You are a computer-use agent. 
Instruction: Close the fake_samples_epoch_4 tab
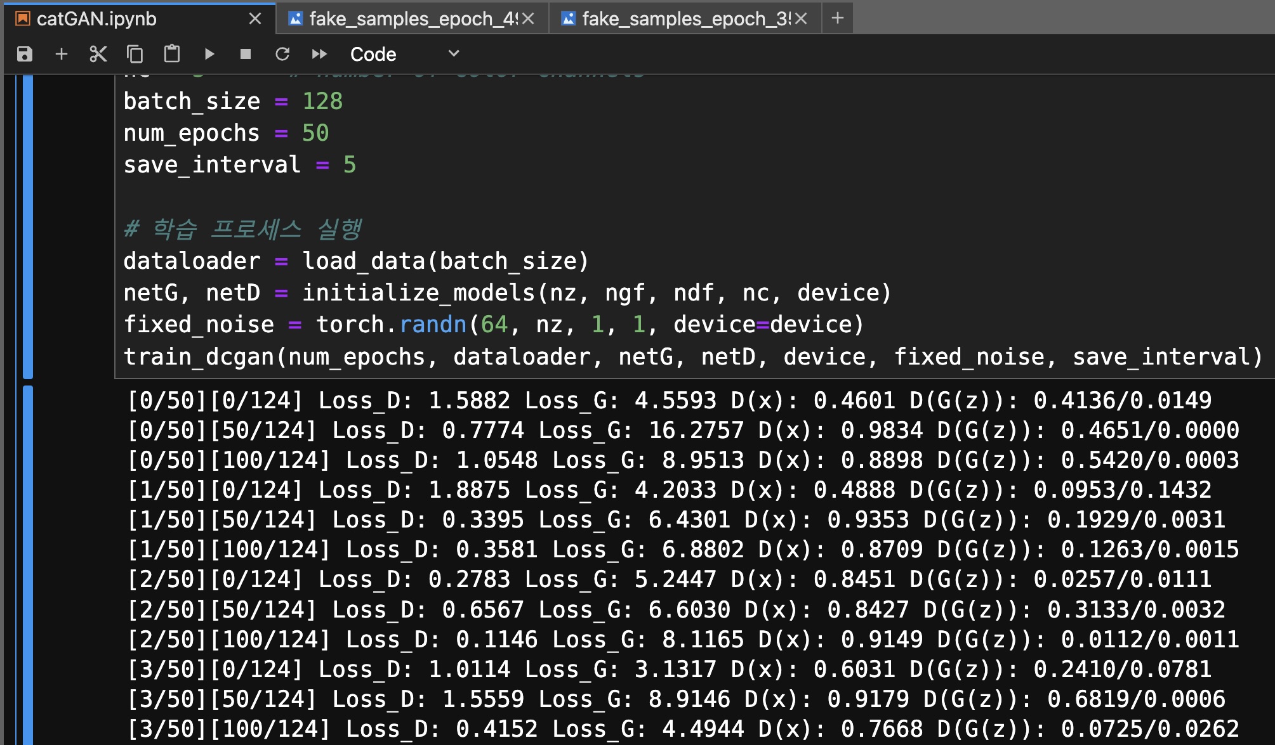528,19
